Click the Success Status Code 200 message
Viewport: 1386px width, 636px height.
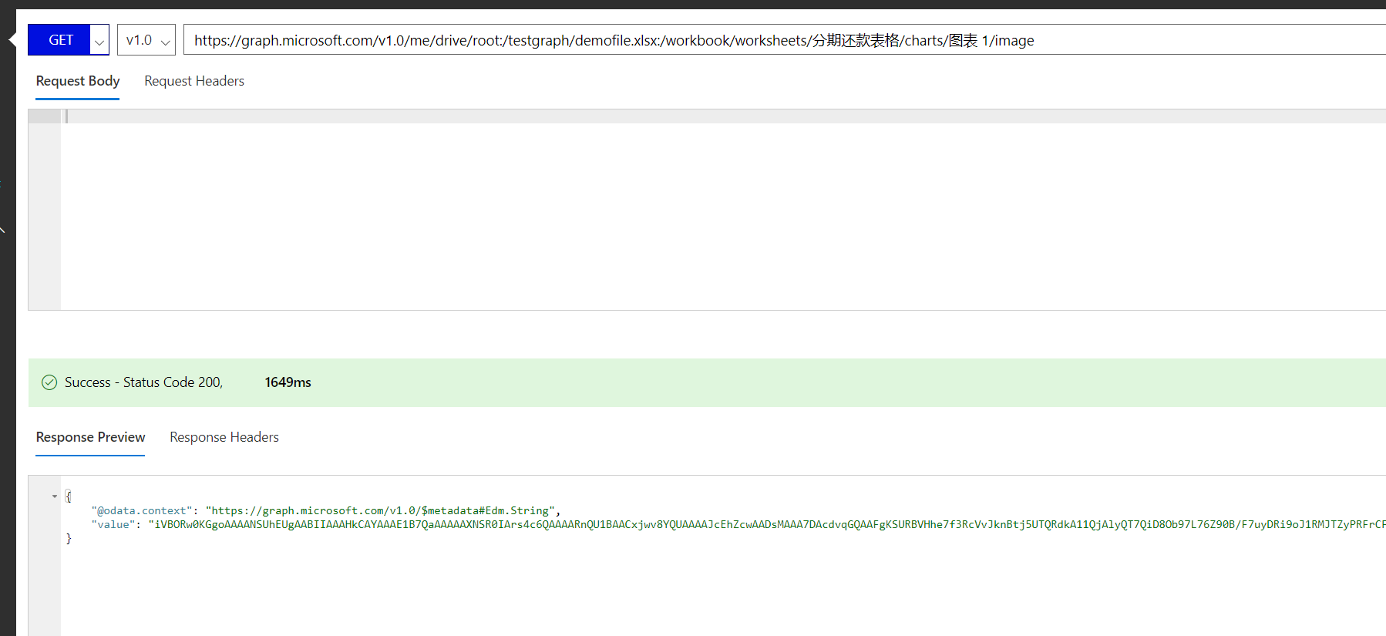(x=143, y=382)
